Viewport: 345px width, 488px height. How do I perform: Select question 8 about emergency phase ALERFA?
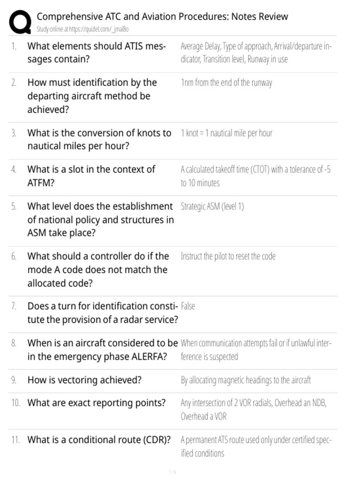point(103,350)
